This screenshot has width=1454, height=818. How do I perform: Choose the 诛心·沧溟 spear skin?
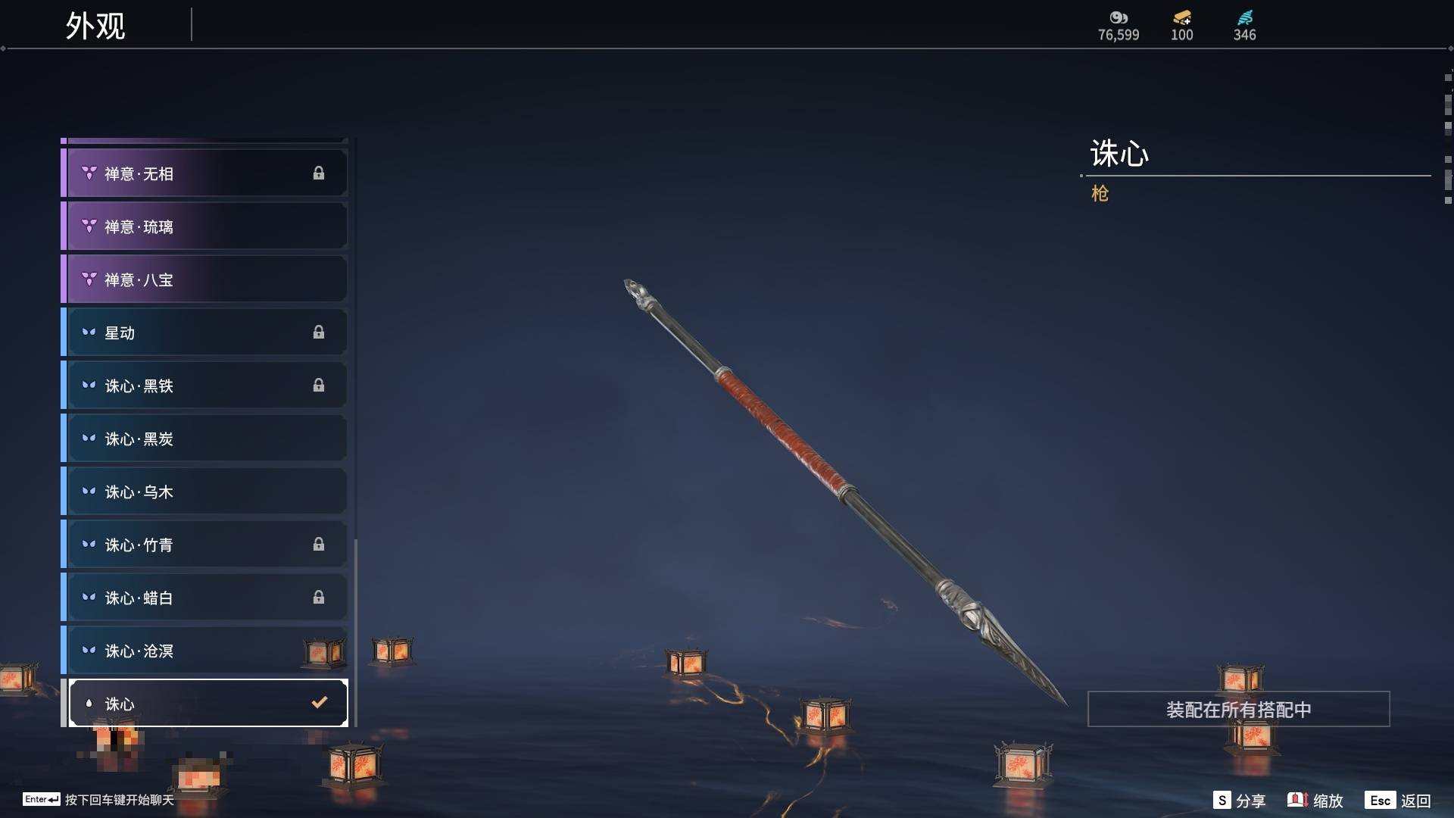(x=204, y=651)
